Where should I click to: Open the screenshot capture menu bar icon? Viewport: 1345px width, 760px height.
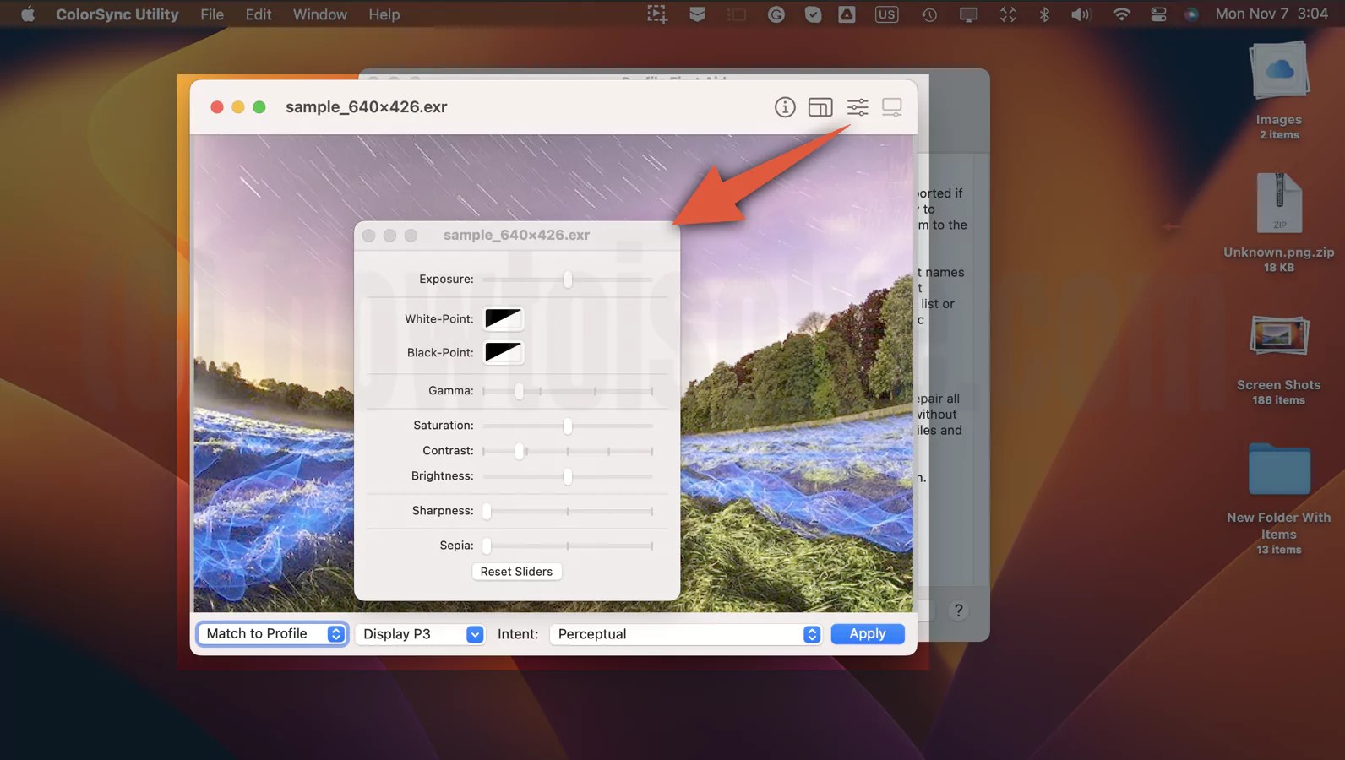(656, 14)
